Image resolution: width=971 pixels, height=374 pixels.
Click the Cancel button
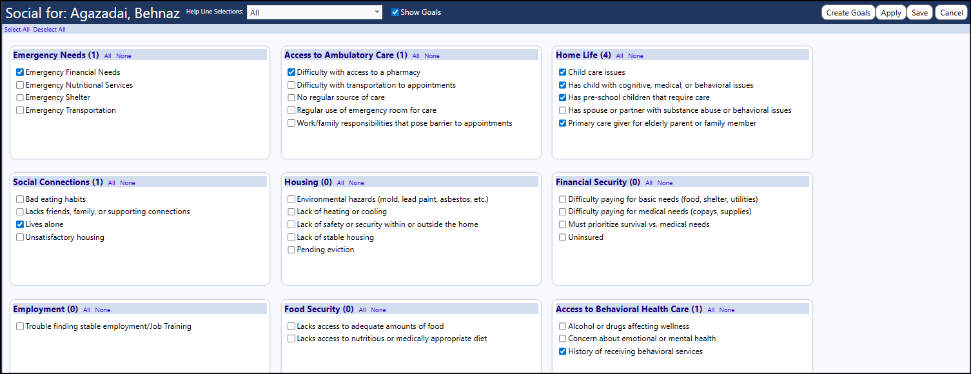point(952,12)
